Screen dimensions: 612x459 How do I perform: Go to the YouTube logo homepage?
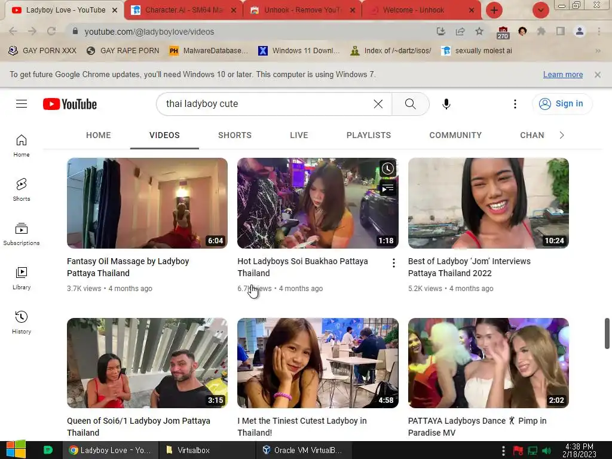70,104
